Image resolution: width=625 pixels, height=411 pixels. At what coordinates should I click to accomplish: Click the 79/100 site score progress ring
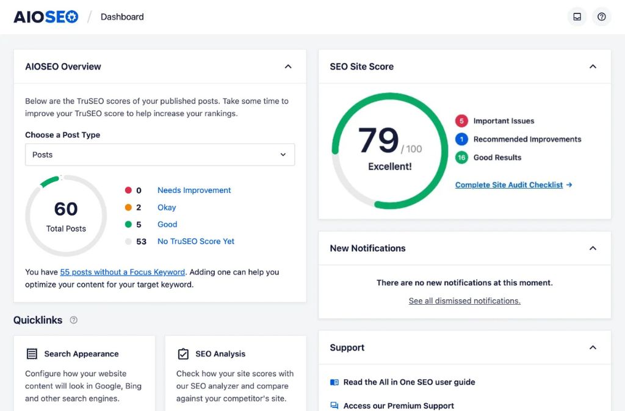[390, 150]
